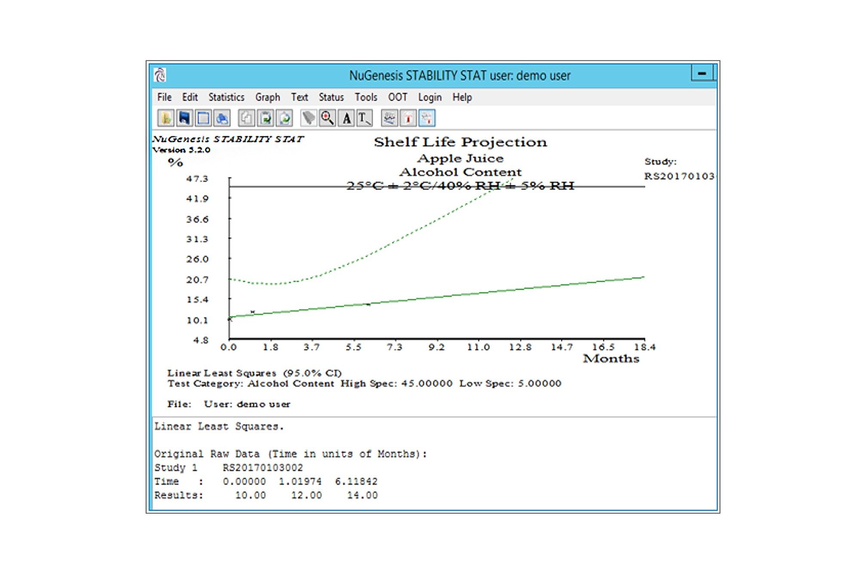Viewport: 860px width, 573px height.
Task: Click the User: demo user text
Action: [247, 404]
